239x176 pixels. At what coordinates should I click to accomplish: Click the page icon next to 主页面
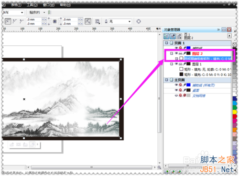(x=172, y=80)
